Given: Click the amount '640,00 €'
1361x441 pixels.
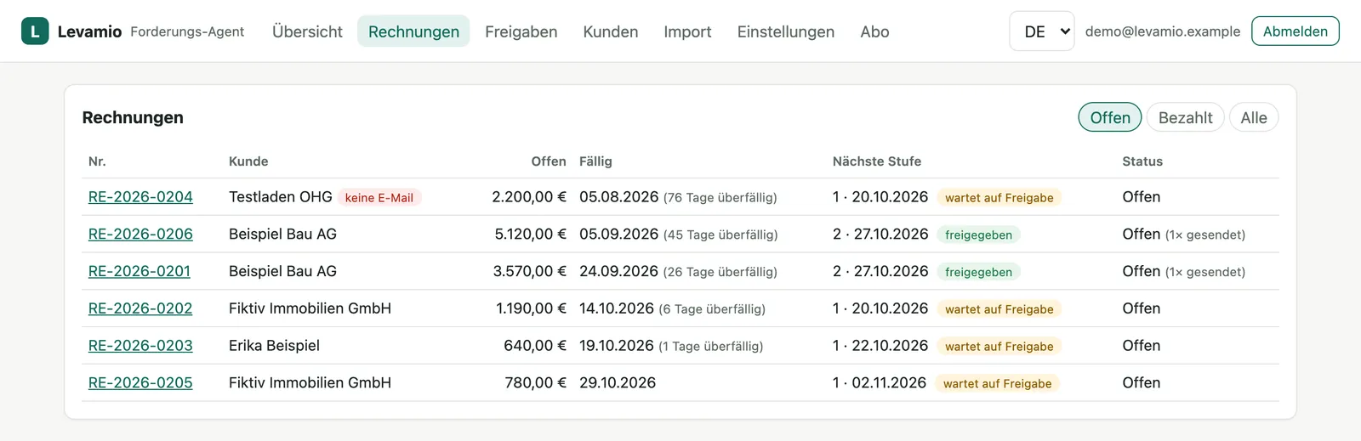Looking at the screenshot, I should (x=535, y=346).
